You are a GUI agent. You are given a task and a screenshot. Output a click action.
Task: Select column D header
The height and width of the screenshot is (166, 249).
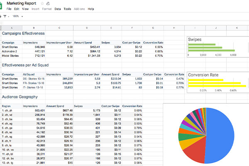[x=87, y=28]
